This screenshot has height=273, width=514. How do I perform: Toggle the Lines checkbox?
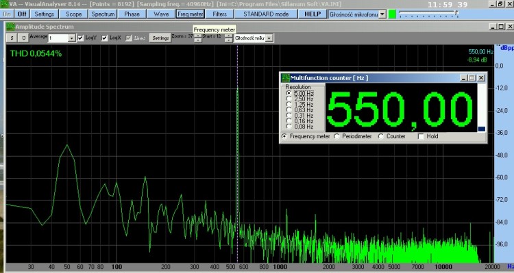tap(129, 38)
